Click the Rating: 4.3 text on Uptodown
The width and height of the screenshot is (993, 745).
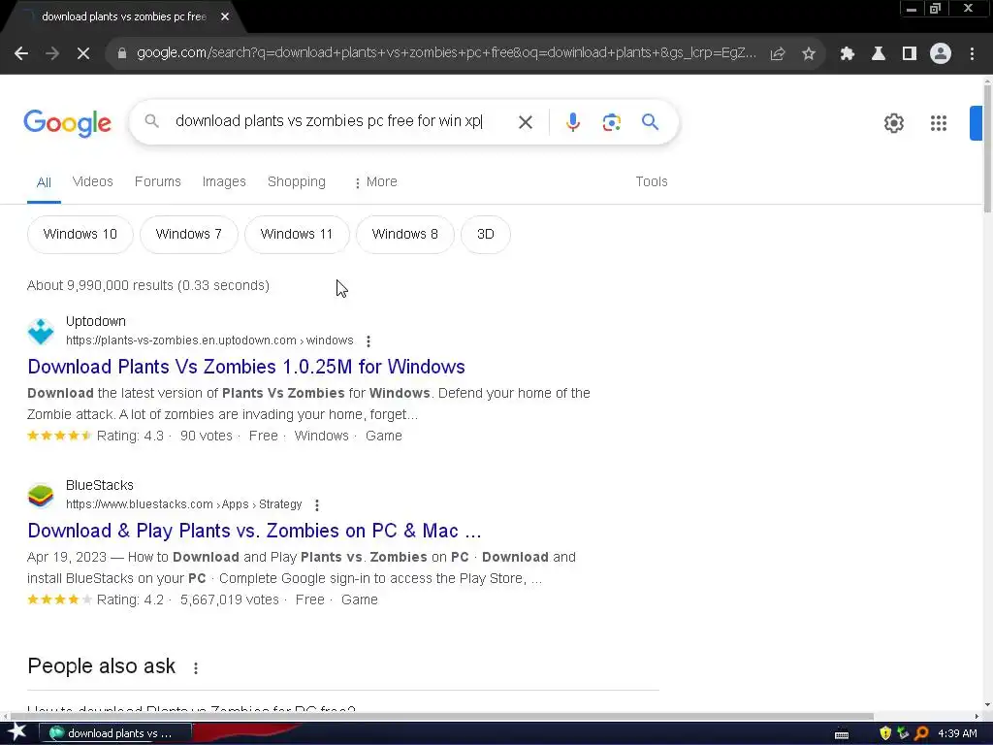click(131, 436)
